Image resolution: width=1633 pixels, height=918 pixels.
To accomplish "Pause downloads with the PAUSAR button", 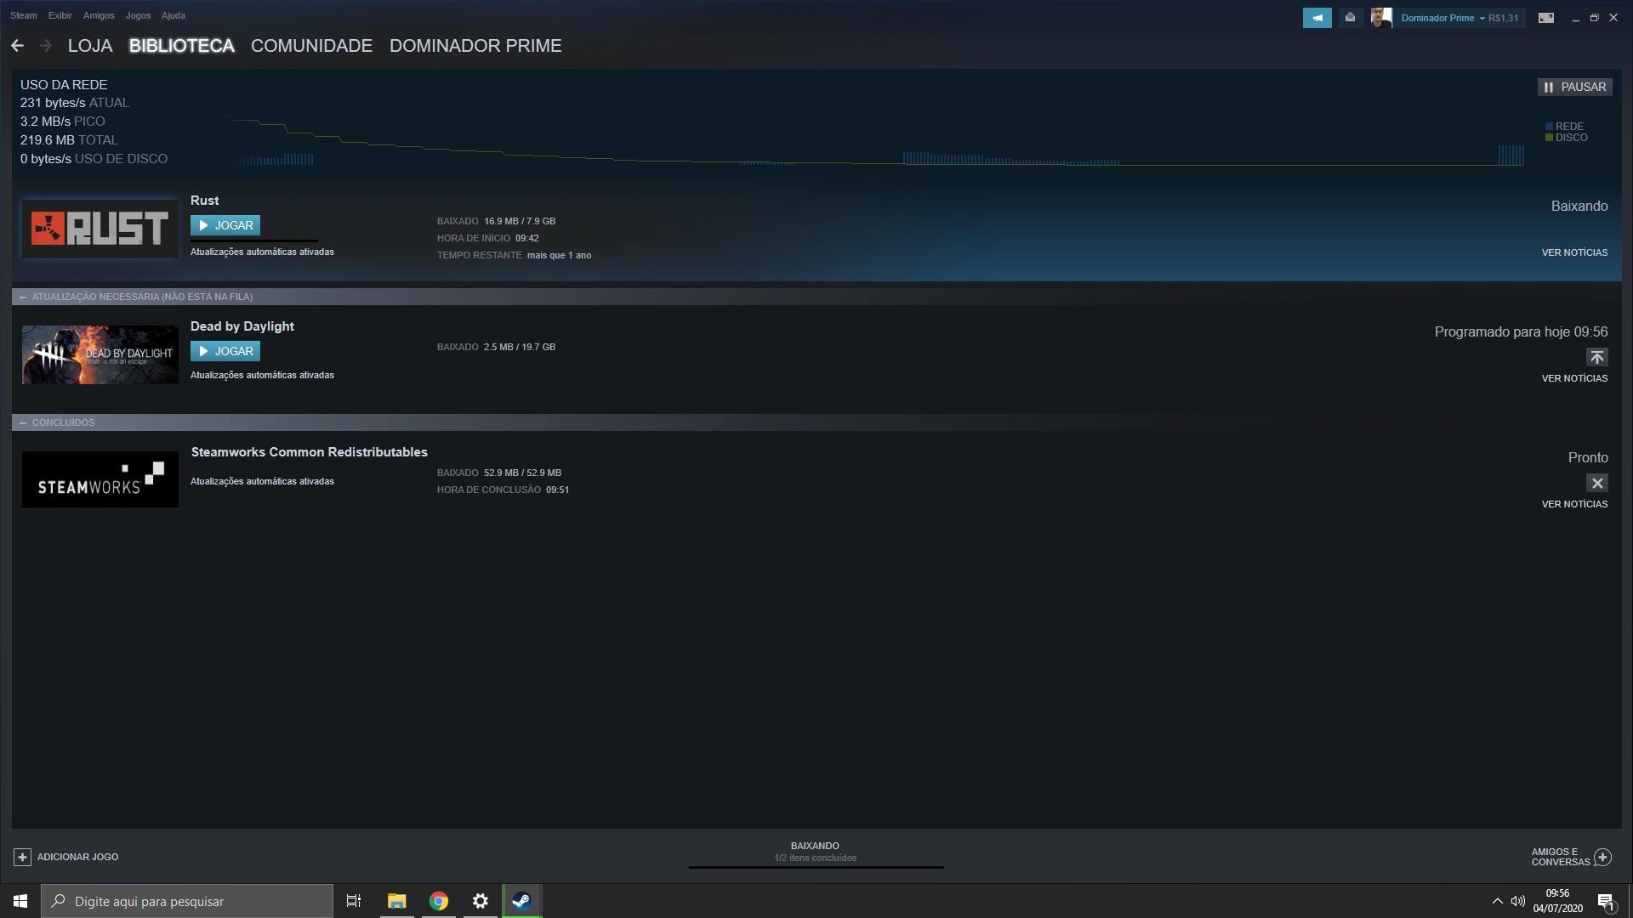I will 1574,87.
